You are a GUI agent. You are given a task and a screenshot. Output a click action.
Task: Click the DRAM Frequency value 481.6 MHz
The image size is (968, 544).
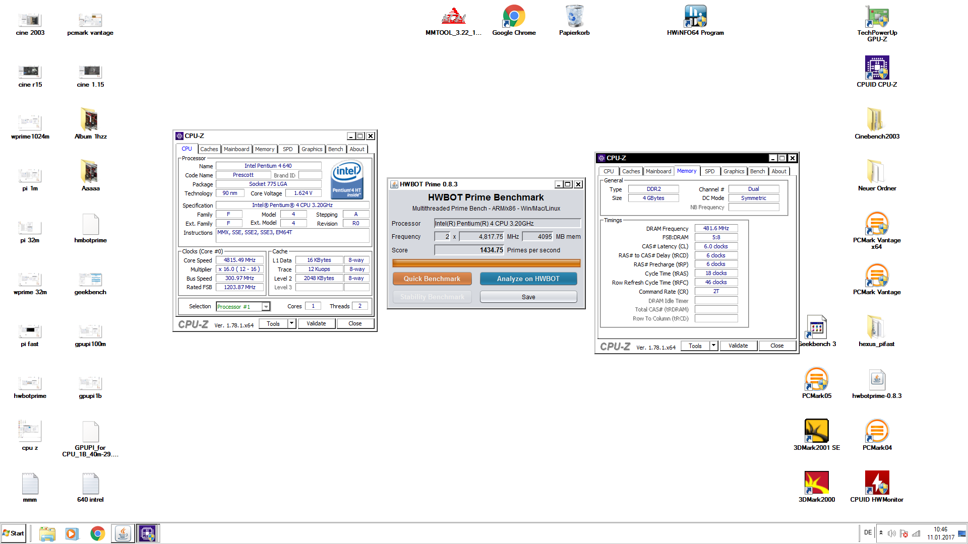coord(716,228)
